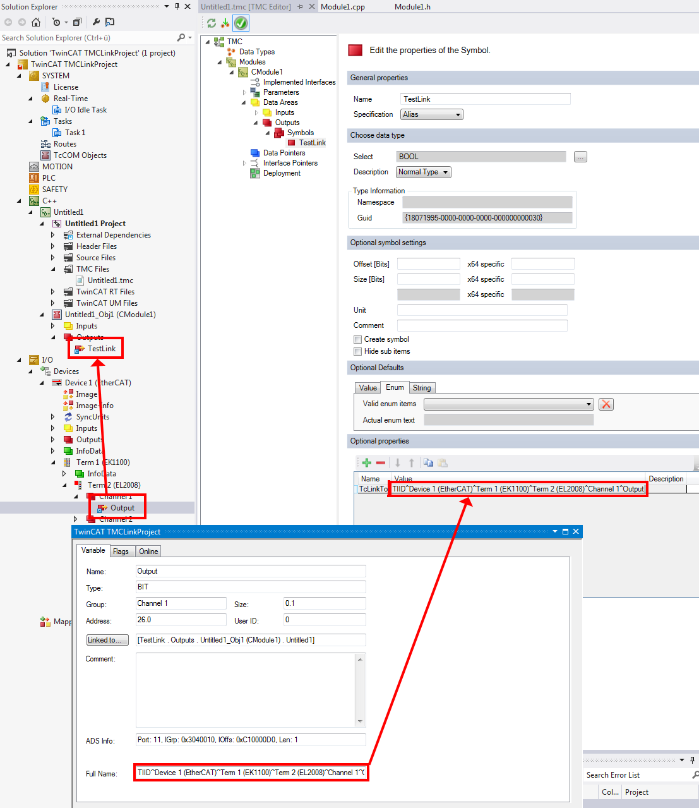699x808 pixels.
Task: Click the search magnifier in Solution Explorer
Action: [181, 38]
